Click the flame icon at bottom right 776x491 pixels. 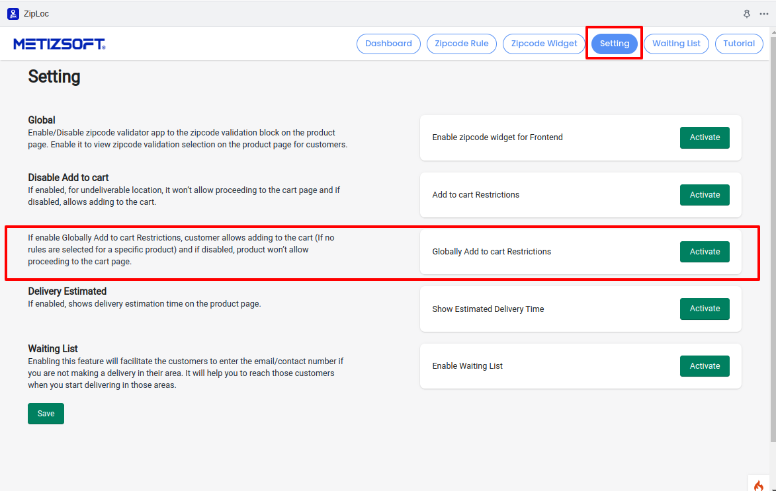coord(758,485)
